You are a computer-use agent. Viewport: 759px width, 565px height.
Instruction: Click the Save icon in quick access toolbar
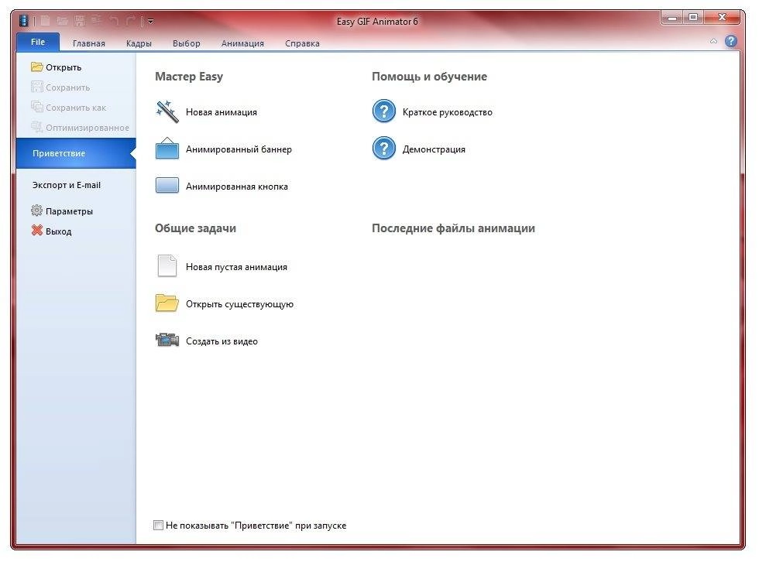click(x=79, y=20)
